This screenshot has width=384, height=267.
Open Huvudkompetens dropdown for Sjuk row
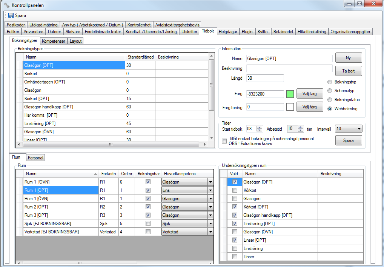point(210,223)
